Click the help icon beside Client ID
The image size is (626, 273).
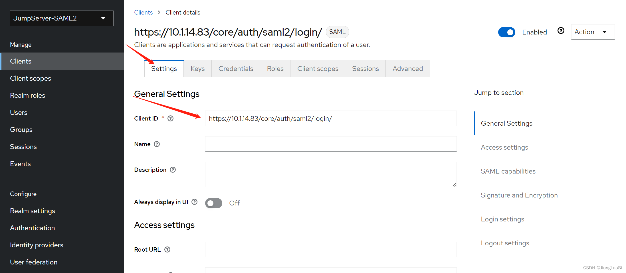point(170,118)
